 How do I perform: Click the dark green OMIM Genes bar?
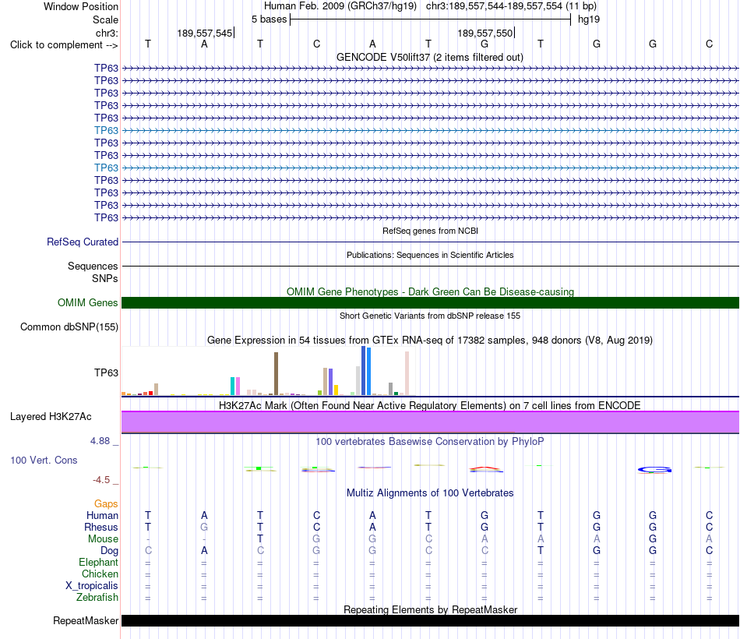[x=430, y=302]
